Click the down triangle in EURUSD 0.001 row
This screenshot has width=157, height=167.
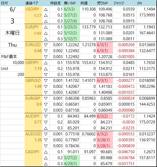click(46, 45)
